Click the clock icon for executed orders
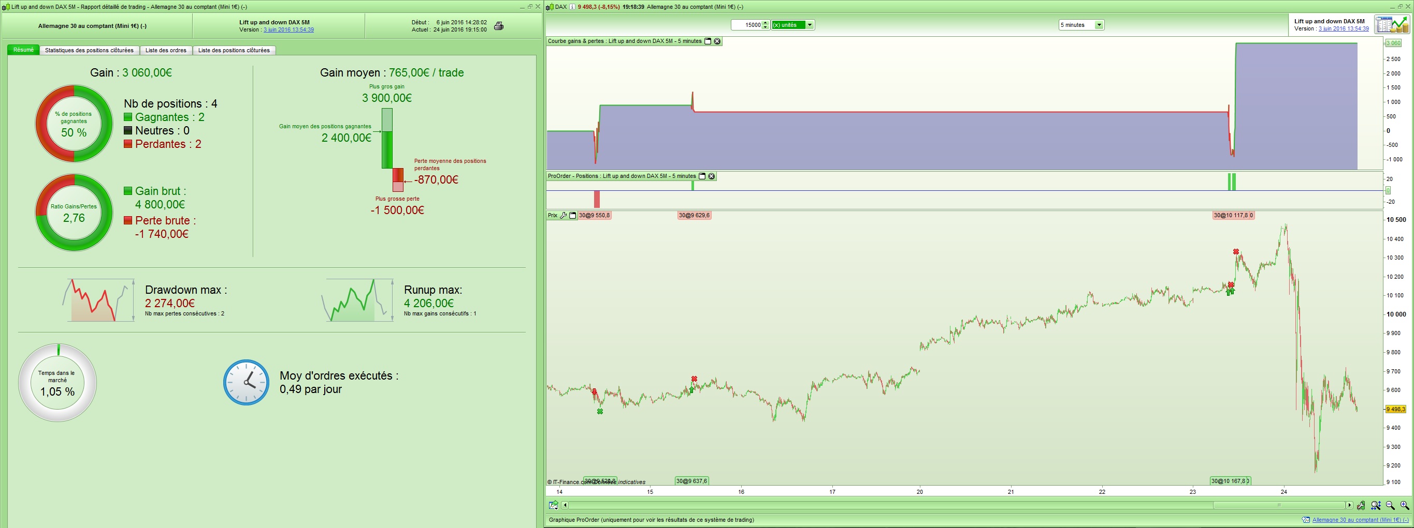The image size is (1414, 528). click(247, 382)
